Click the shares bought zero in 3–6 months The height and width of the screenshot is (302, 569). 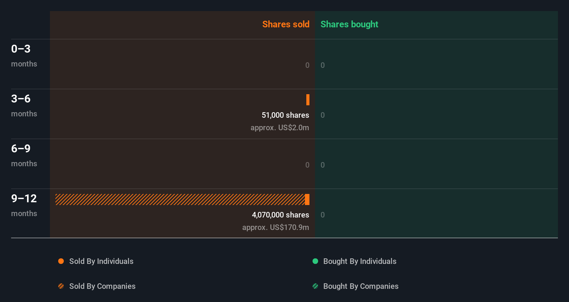[323, 115]
